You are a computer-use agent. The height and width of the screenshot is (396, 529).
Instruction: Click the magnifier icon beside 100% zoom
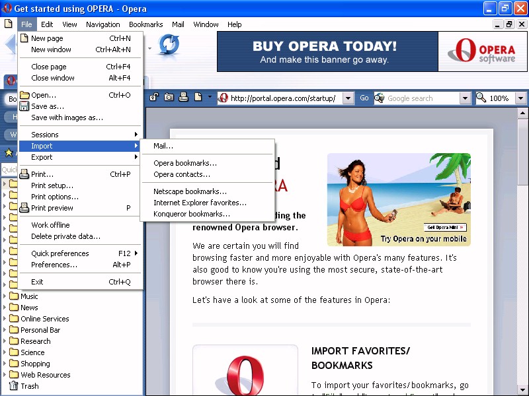(481, 98)
